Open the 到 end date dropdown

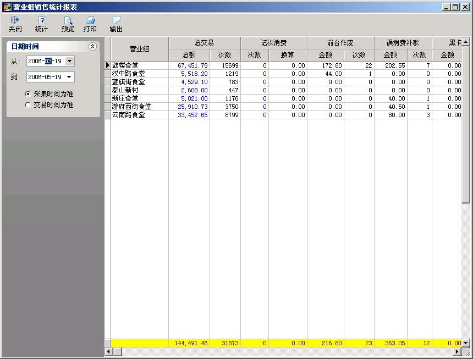[69, 77]
